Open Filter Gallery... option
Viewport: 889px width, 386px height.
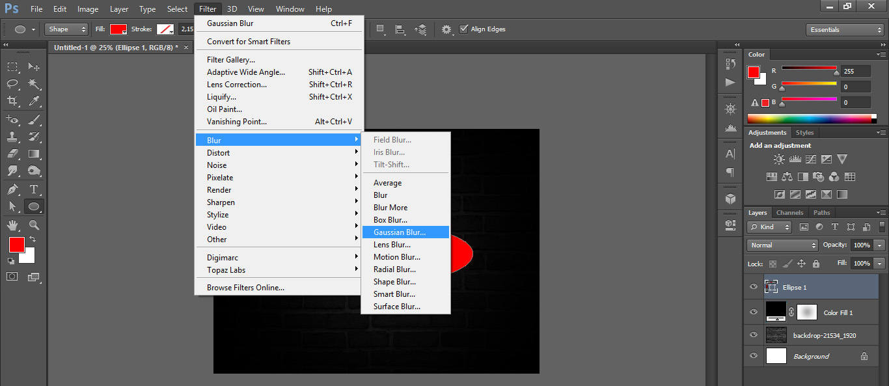click(x=231, y=60)
